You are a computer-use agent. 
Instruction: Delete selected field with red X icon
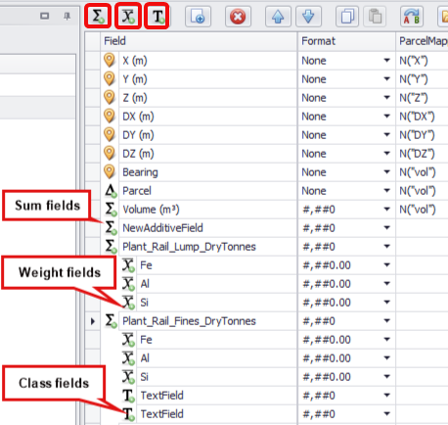pos(238,17)
